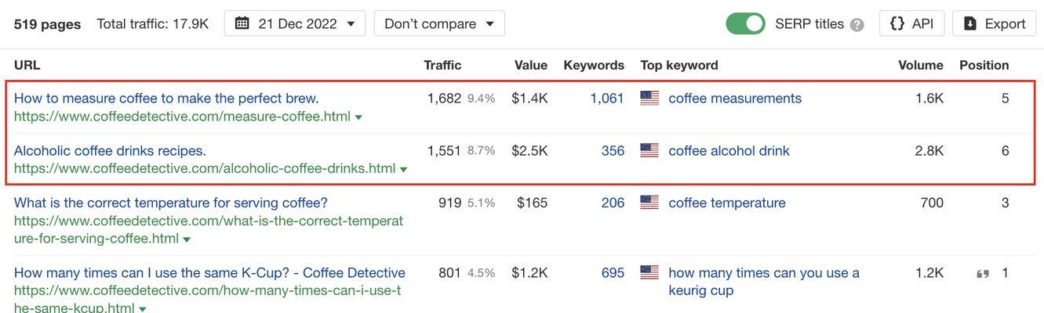Click the calendar icon in date selector

[x=242, y=23]
